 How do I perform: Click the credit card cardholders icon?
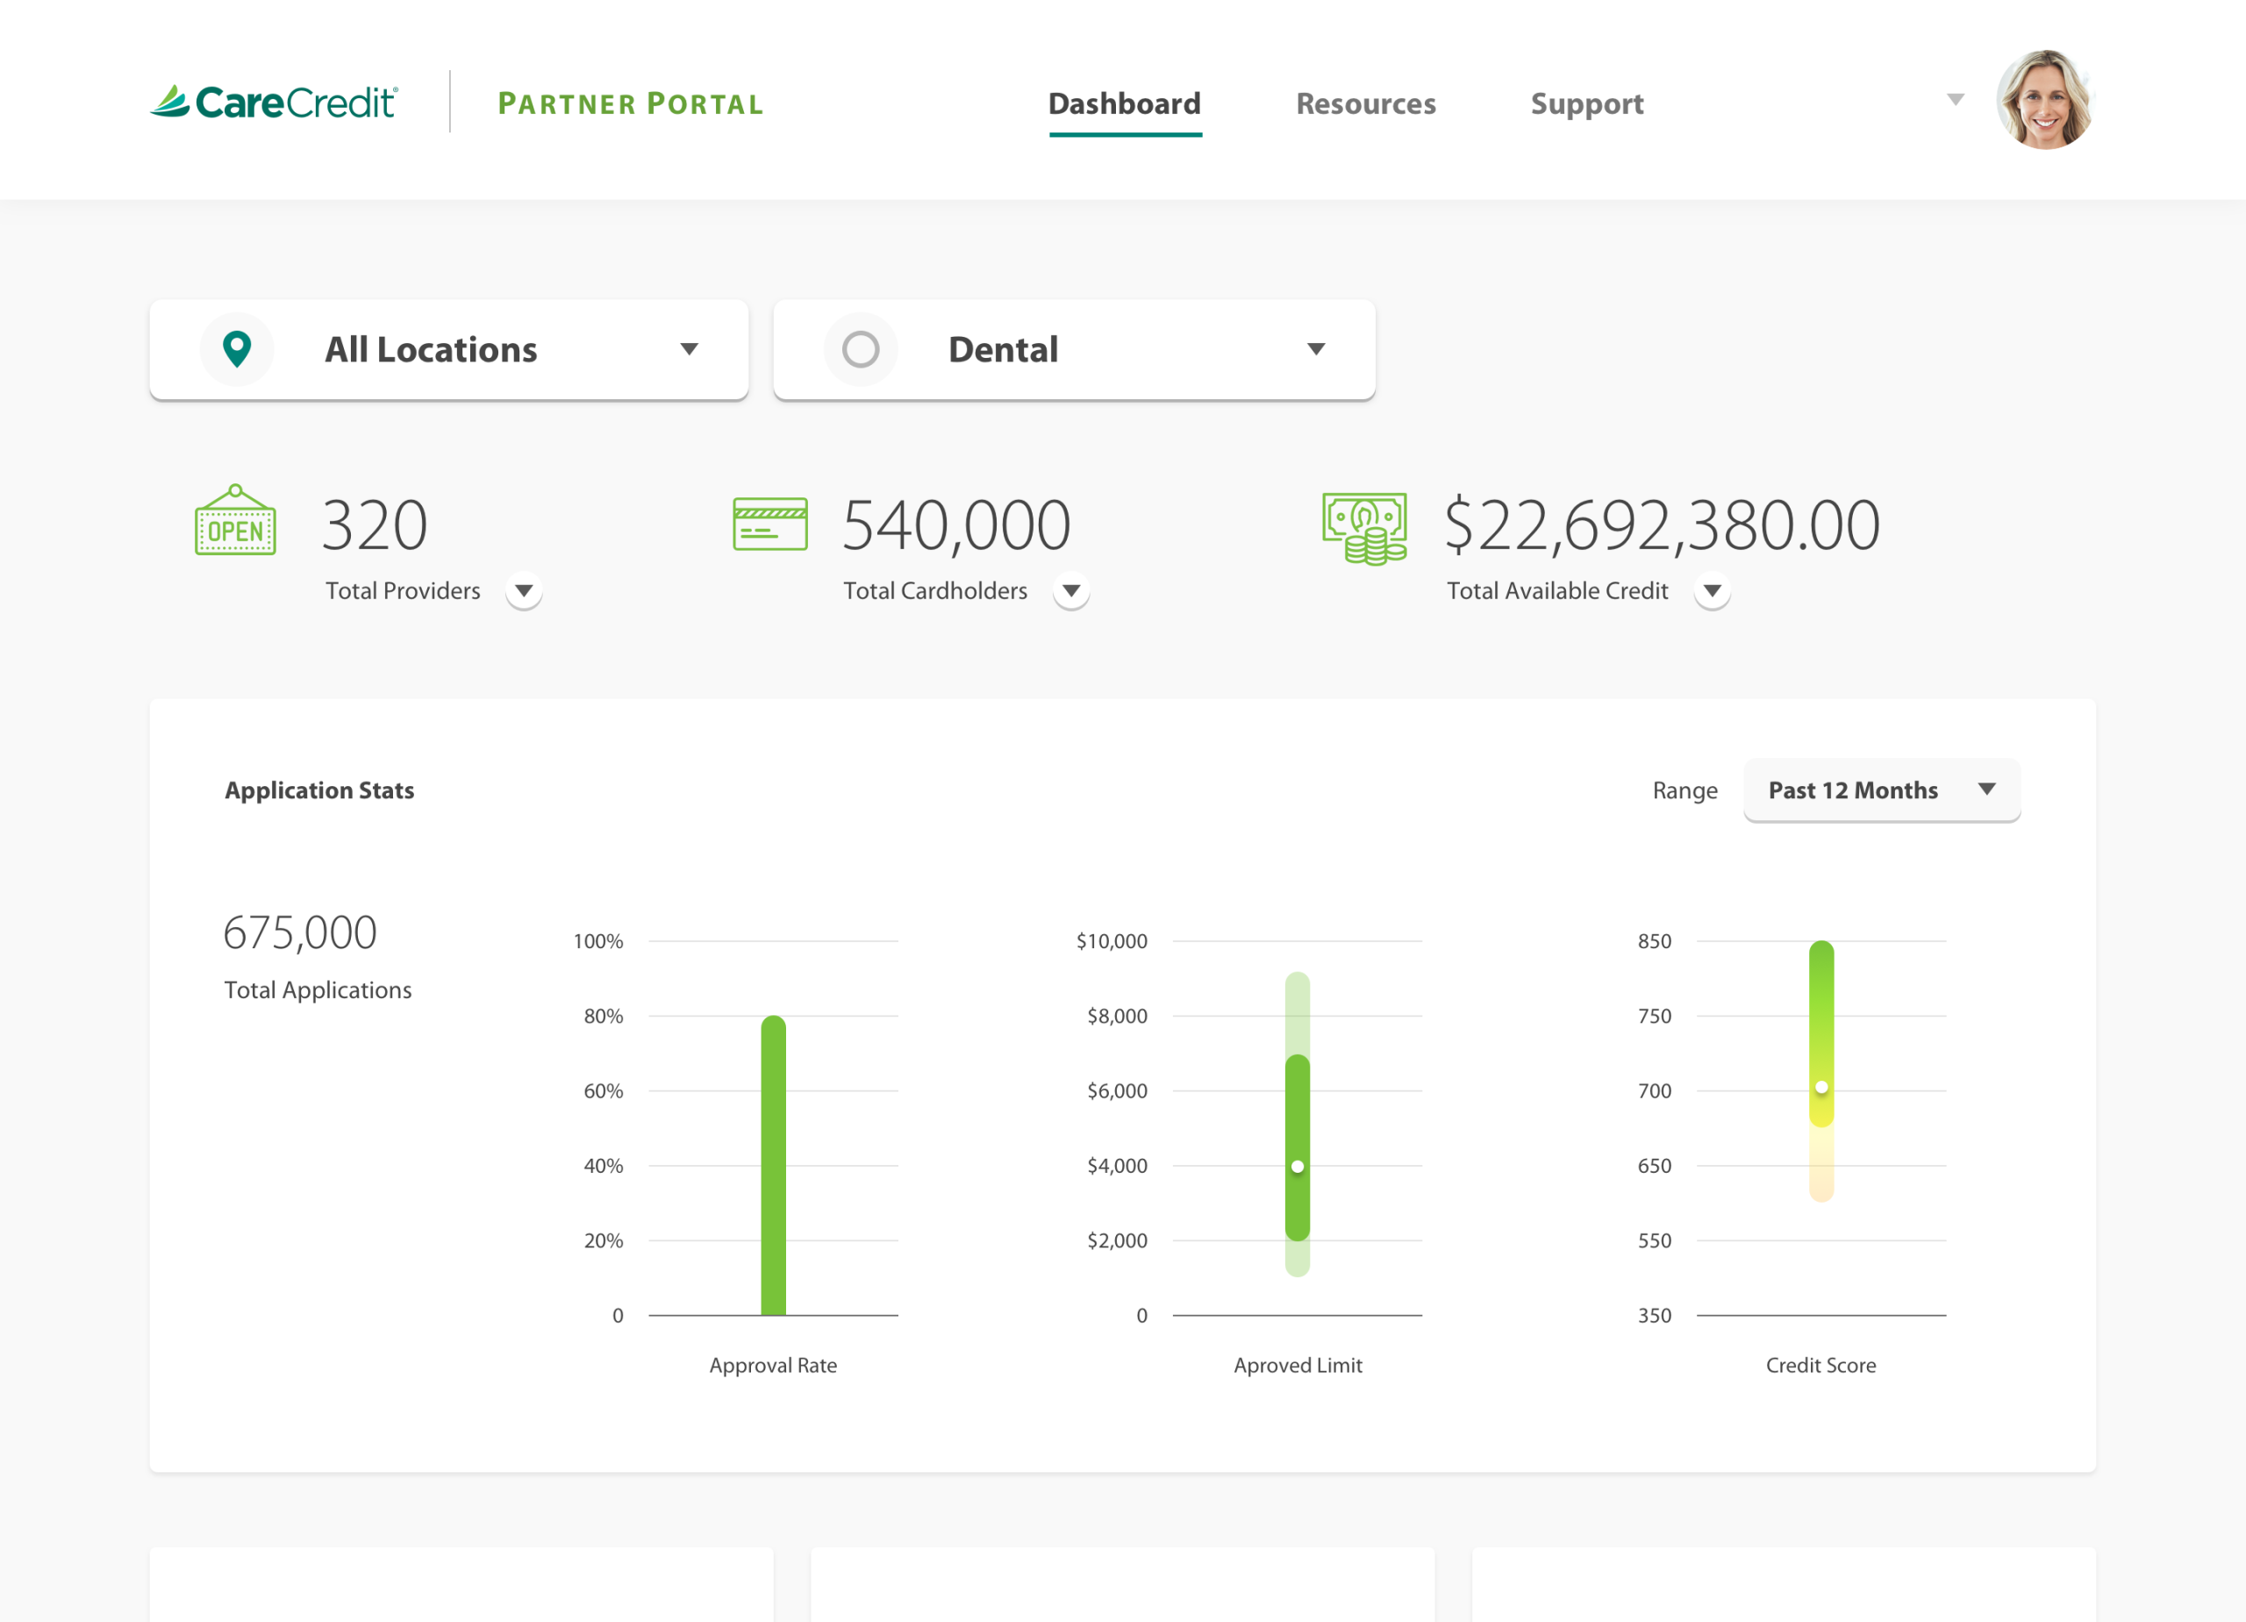769,524
